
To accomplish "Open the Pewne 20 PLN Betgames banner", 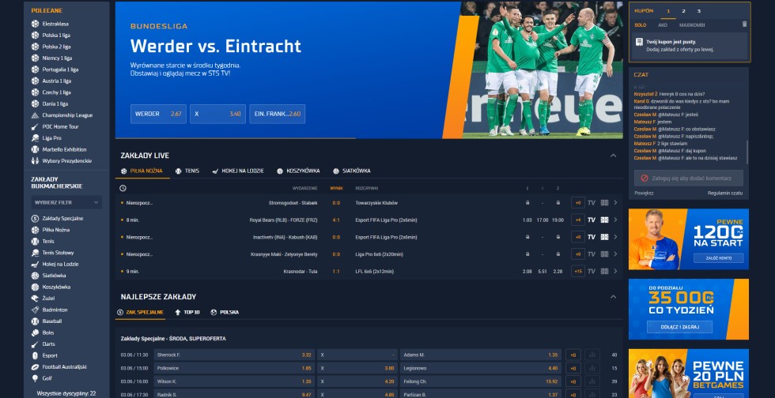I will (689, 374).
